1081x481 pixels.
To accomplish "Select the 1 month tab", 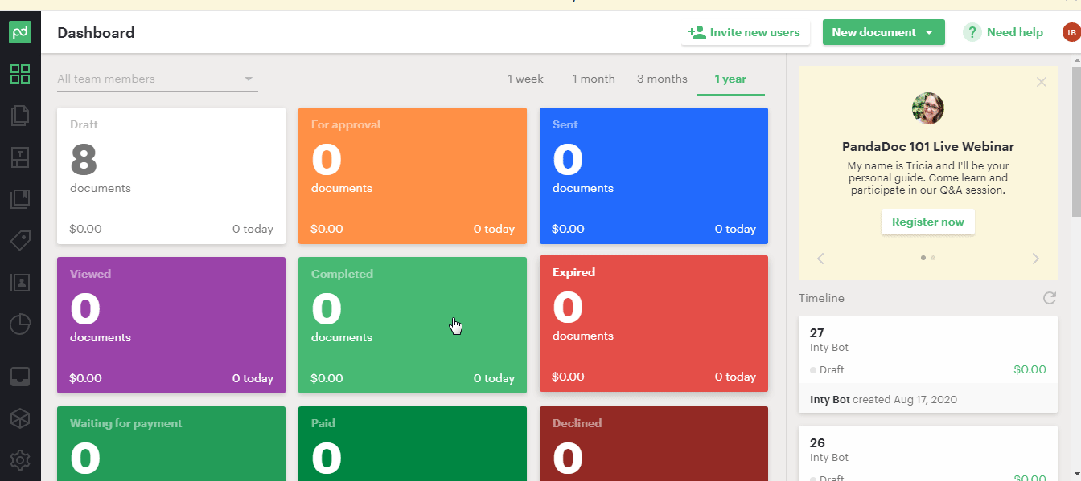I will pos(594,79).
